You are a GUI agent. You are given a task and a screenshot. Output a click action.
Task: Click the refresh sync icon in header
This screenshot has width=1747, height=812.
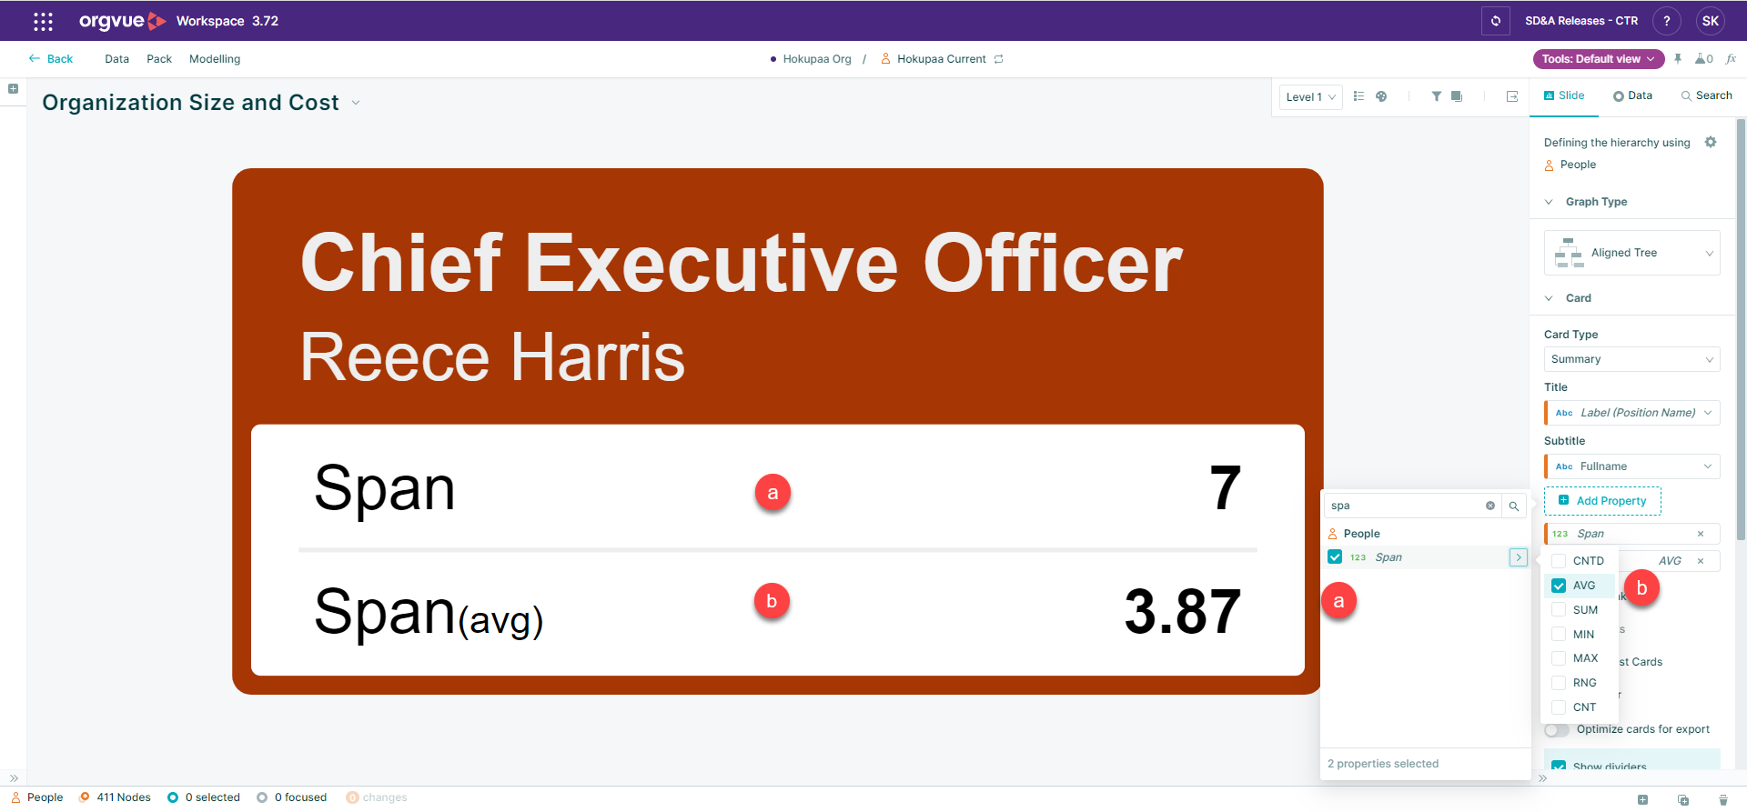click(x=1496, y=21)
